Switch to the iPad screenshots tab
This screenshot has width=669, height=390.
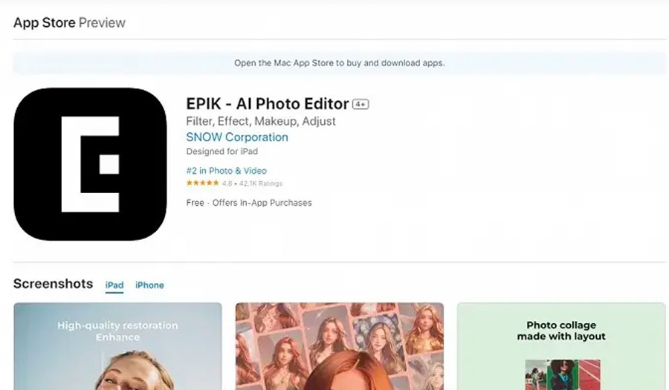[114, 285]
